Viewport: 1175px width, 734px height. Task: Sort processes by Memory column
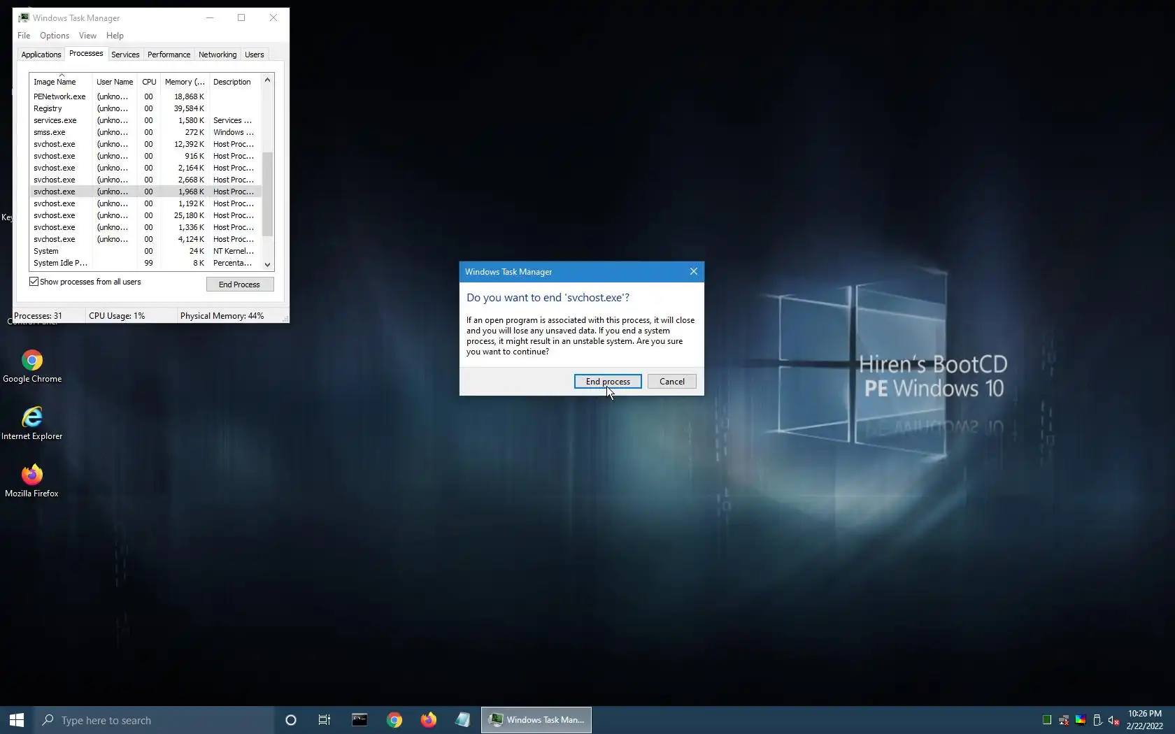coord(185,82)
